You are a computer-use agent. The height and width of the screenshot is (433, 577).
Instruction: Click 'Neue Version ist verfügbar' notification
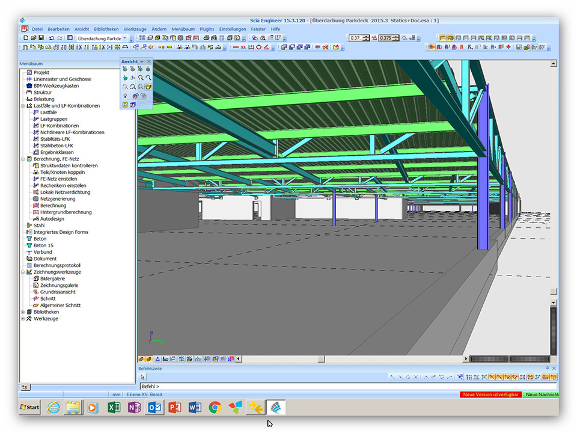coord(489,395)
